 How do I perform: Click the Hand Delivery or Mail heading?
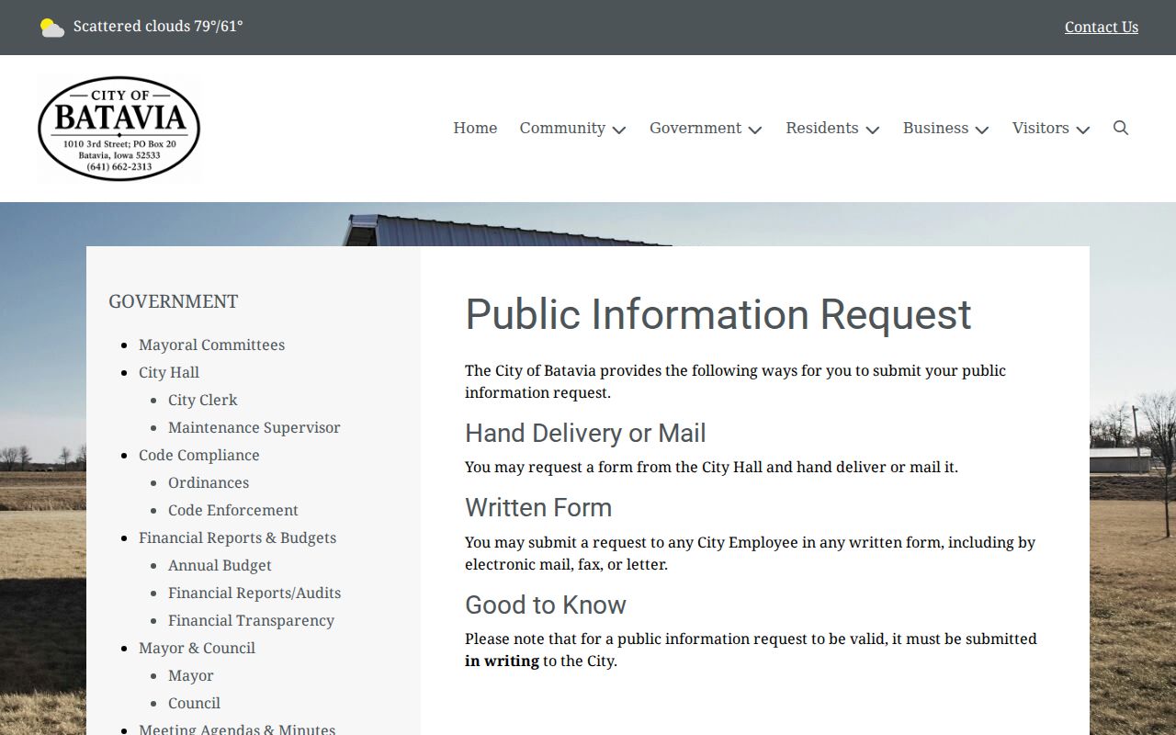[x=585, y=433]
